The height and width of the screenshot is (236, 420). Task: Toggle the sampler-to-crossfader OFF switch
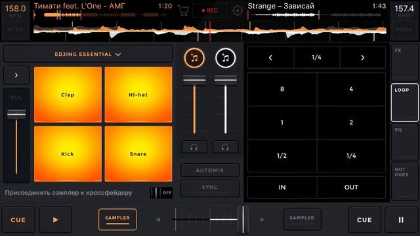click(161, 193)
